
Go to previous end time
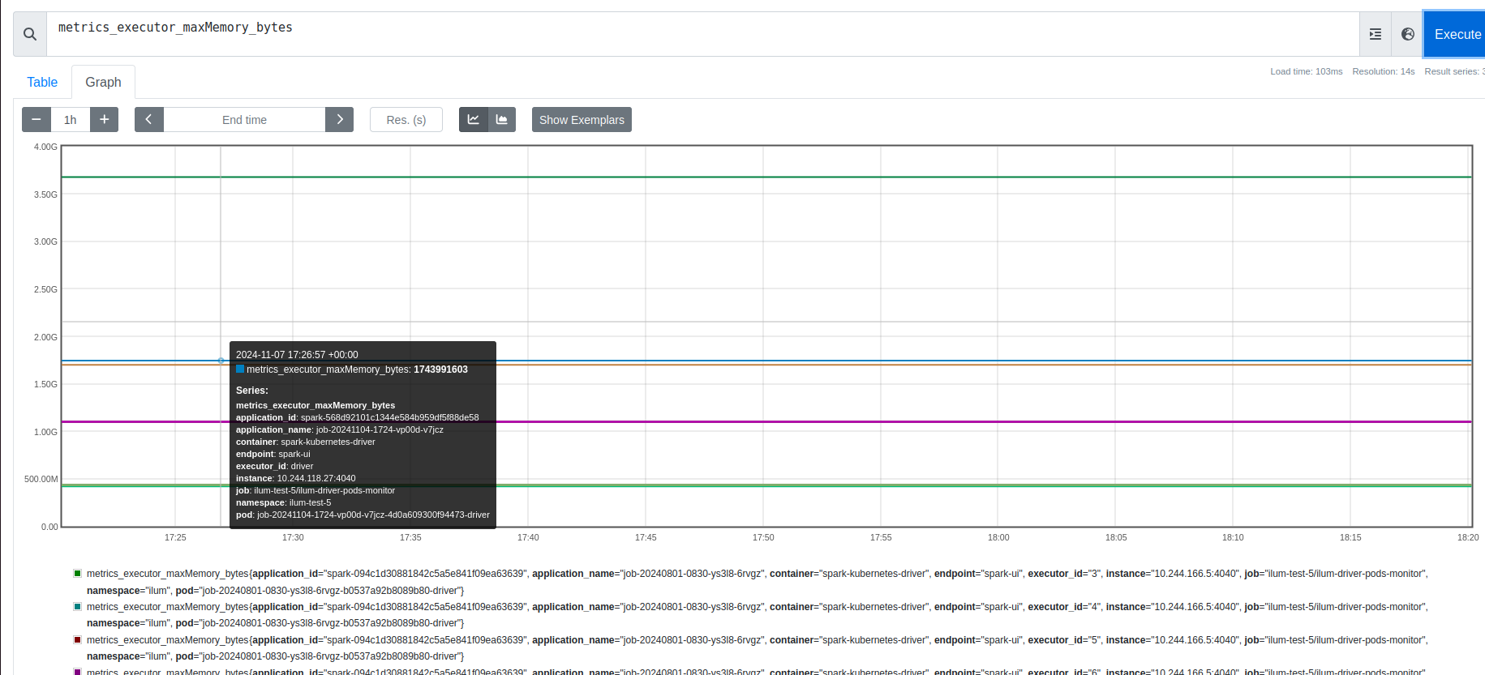click(x=149, y=120)
